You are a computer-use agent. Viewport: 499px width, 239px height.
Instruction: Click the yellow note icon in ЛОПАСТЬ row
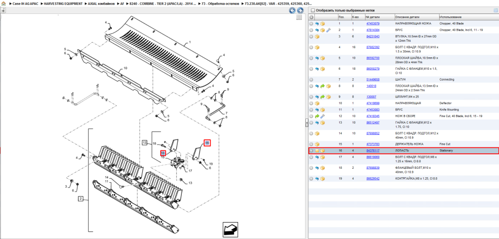click(317, 151)
